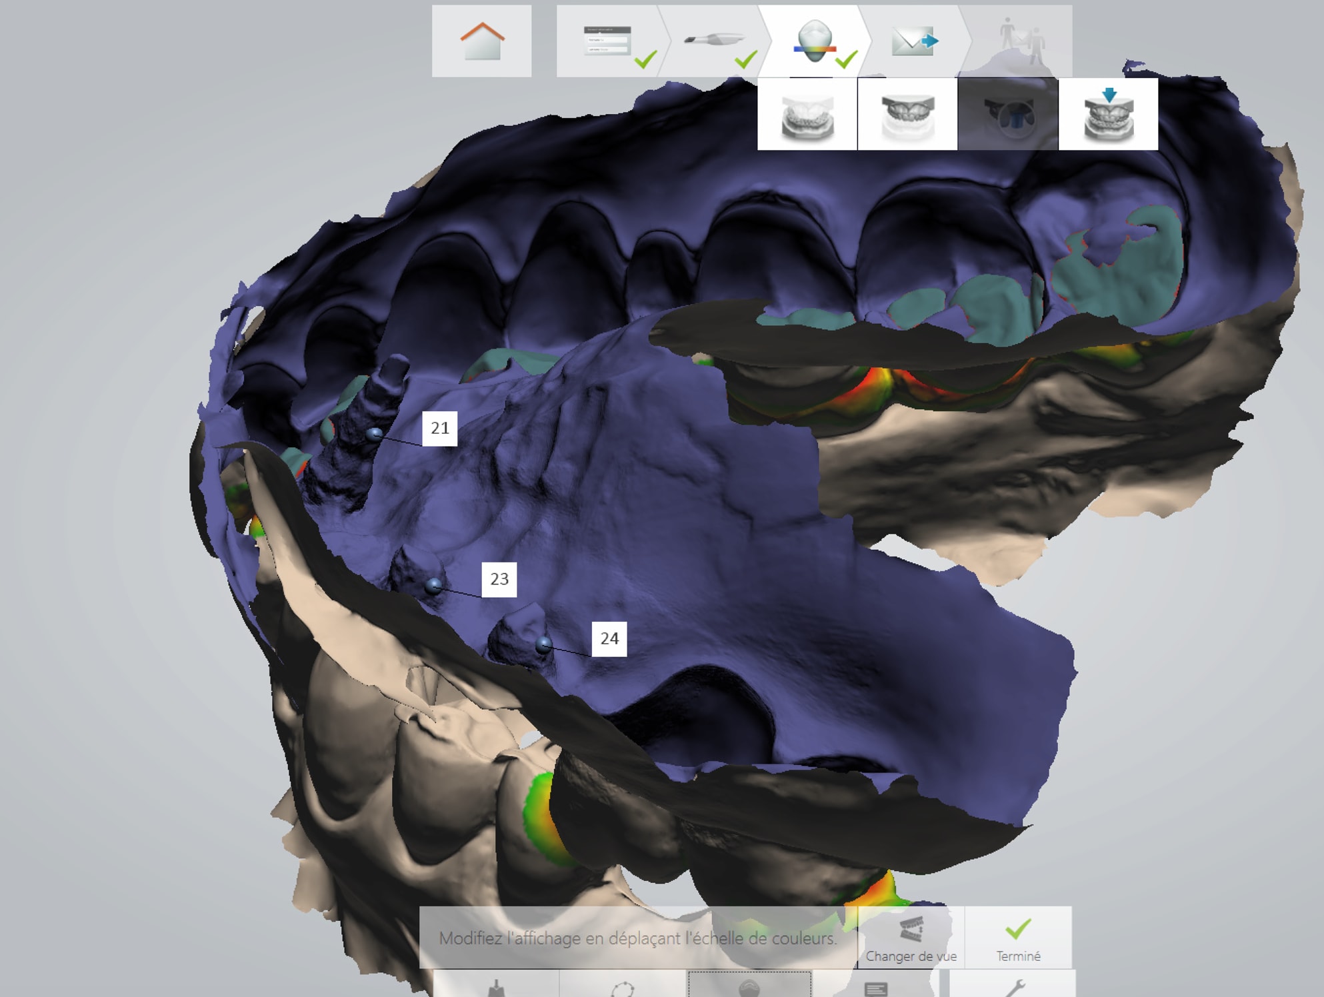Select the insertion direction arrow tool
The height and width of the screenshot is (997, 1324).
point(495,987)
